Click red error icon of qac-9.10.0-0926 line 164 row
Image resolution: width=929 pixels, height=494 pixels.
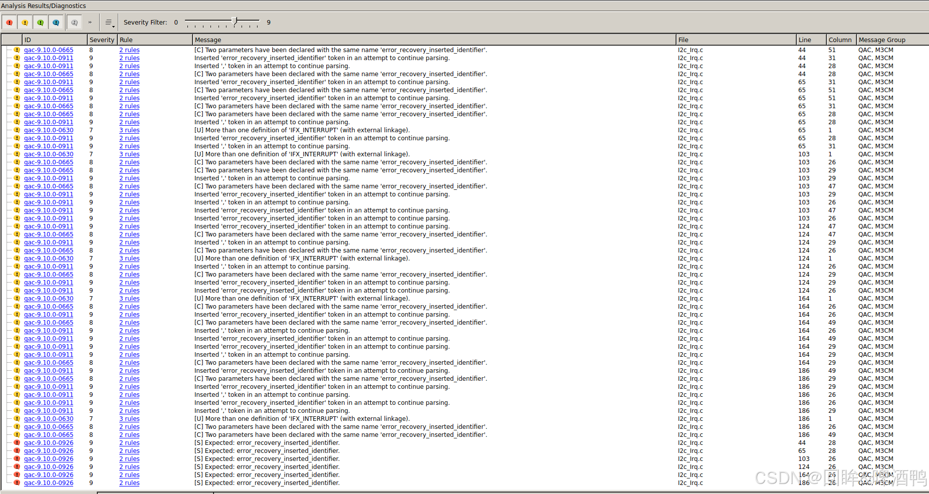pyautogui.click(x=17, y=475)
